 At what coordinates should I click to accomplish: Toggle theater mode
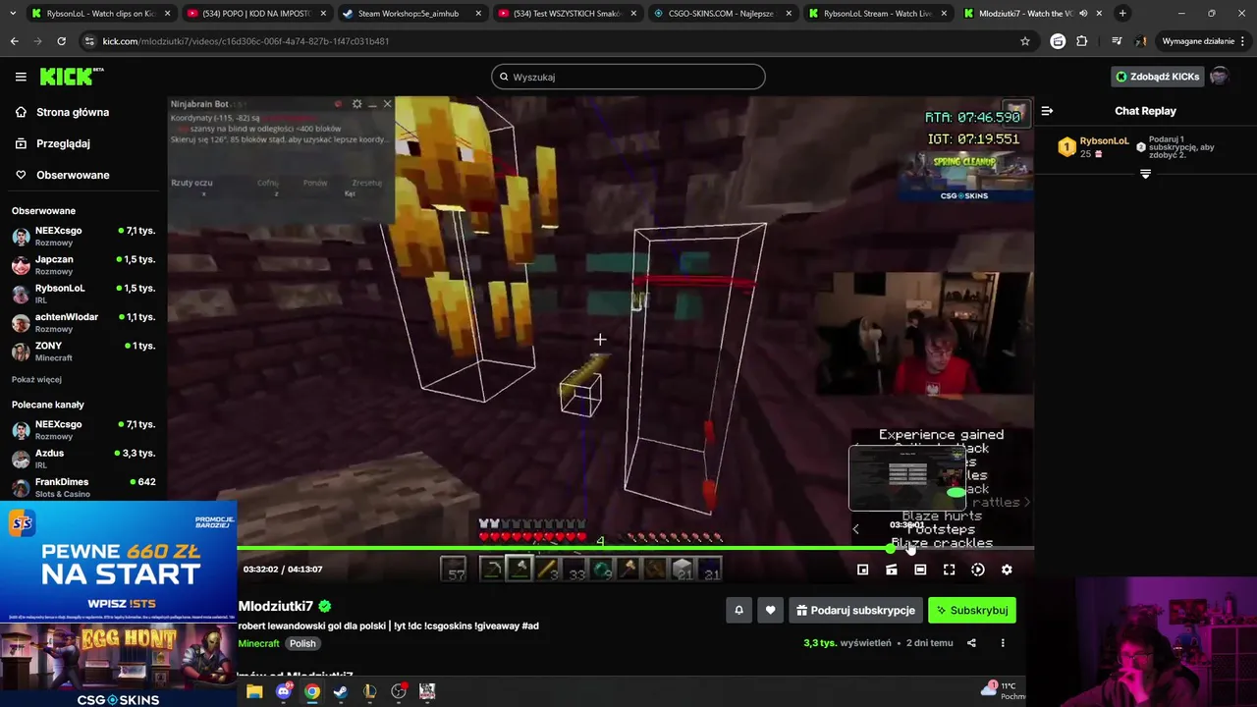(x=920, y=570)
